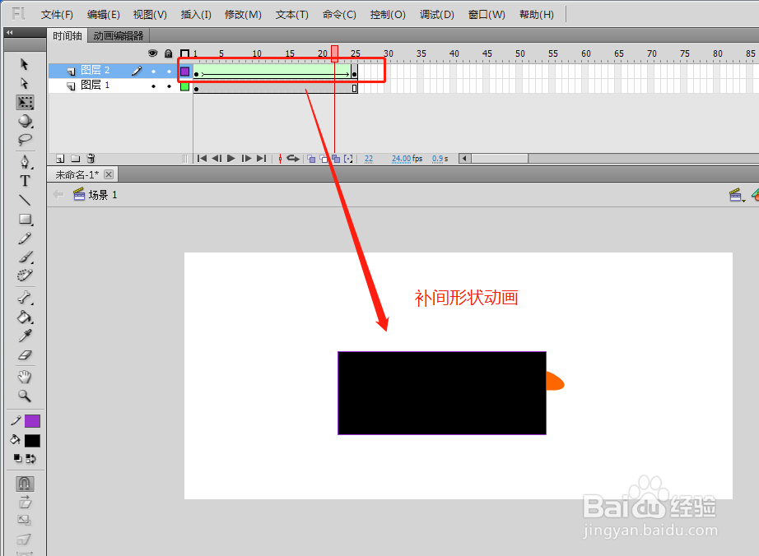
Task: Toggle show/hide all layers eye icon
Action: pyautogui.click(x=153, y=53)
